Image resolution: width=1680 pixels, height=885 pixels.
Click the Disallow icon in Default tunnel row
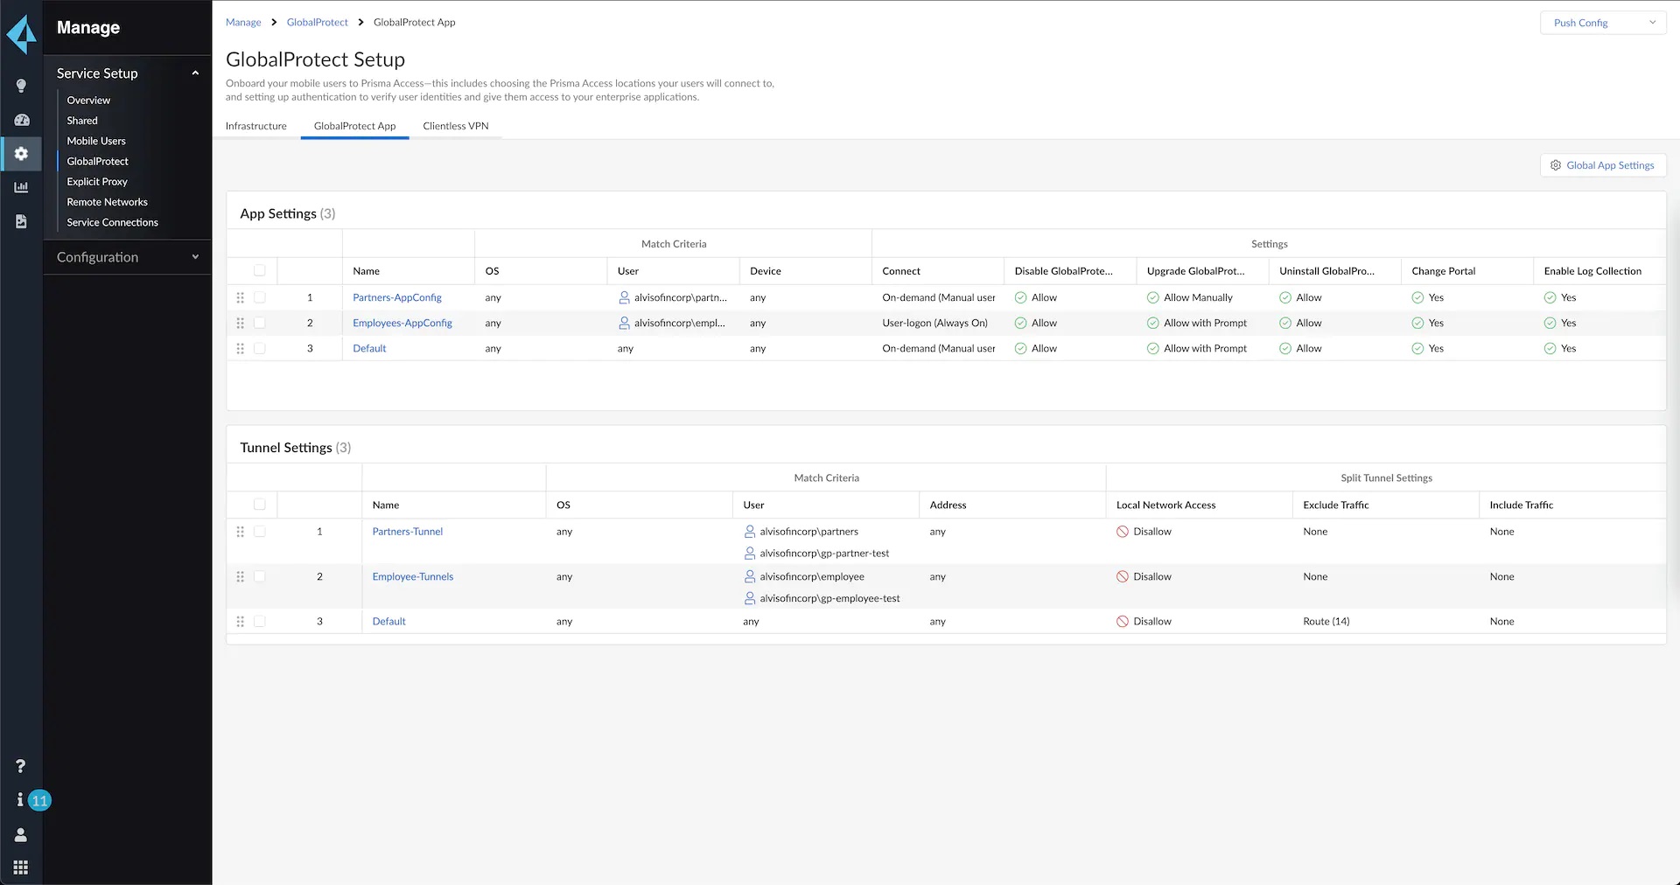click(1123, 622)
